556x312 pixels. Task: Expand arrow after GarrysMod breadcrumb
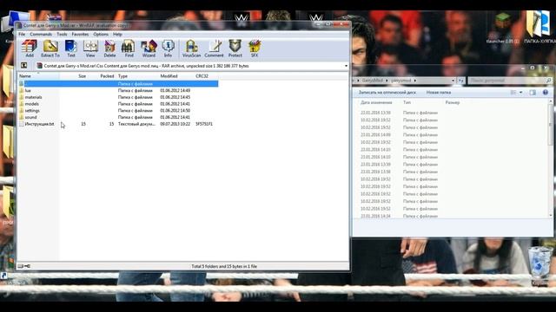(387, 81)
